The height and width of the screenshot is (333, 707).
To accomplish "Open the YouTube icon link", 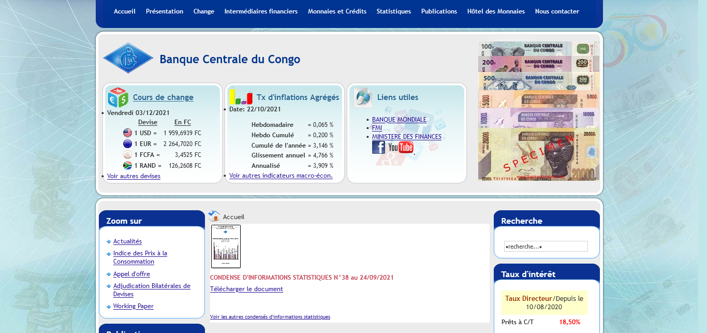I will 401,148.
